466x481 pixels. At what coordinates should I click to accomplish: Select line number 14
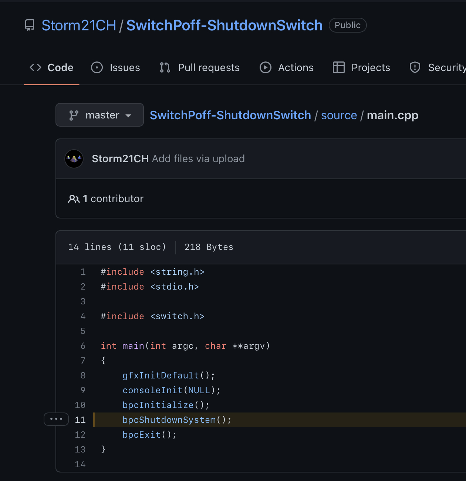pyautogui.click(x=80, y=464)
